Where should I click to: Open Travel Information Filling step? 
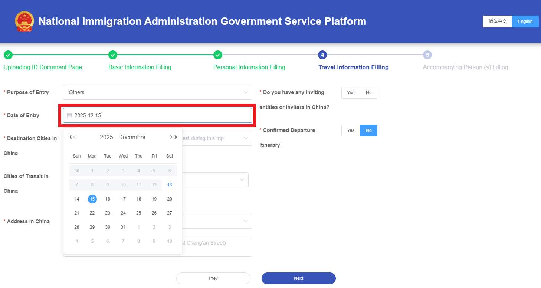(354, 67)
